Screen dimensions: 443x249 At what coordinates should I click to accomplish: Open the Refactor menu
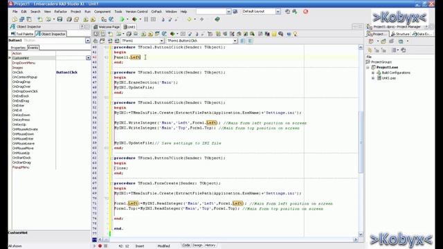[x=60, y=12]
